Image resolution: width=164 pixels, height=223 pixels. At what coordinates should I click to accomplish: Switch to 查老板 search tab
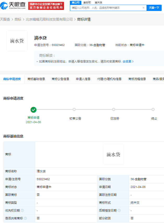(x=87, y=2)
